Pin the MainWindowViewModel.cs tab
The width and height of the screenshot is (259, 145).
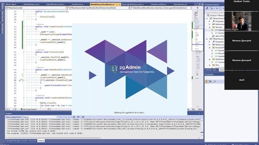(117, 4)
